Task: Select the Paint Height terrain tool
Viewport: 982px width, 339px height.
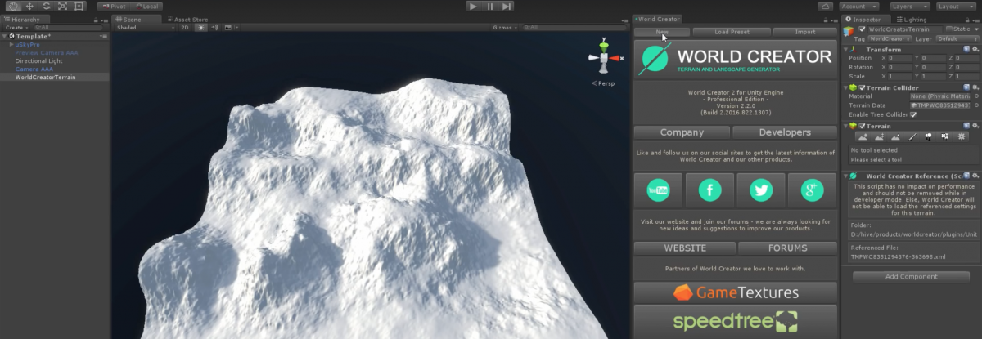Action: click(x=879, y=136)
